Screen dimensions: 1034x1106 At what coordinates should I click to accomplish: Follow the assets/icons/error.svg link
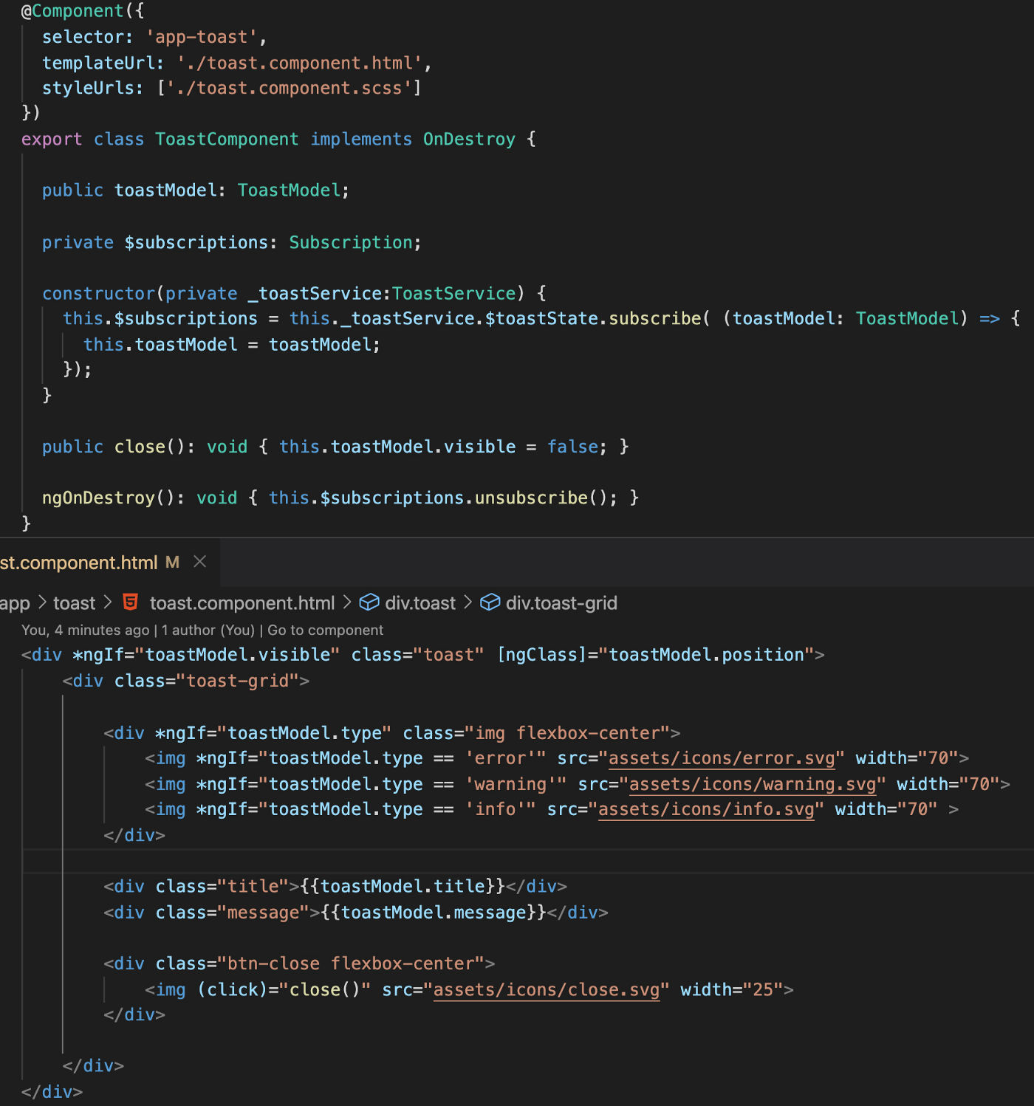point(722,758)
